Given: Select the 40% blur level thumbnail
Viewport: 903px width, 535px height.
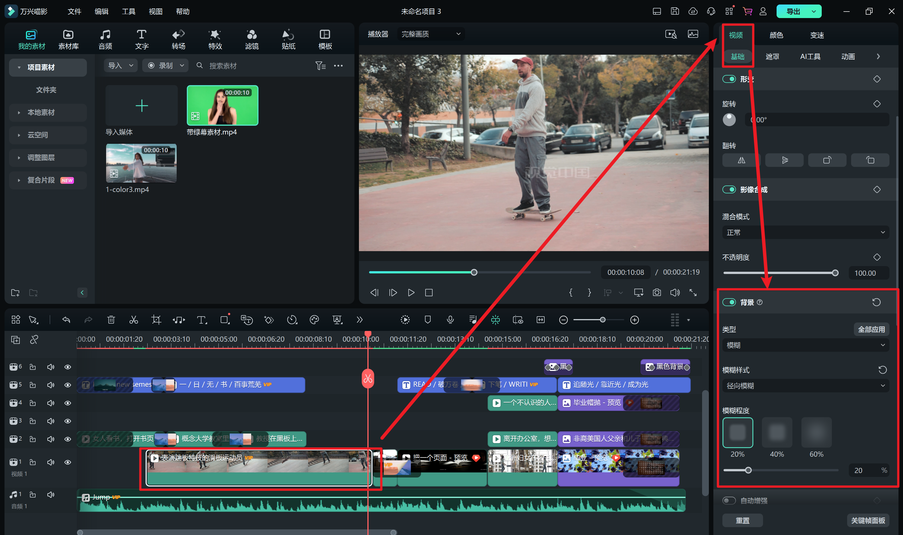Looking at the screenshot, I should tap(777, 432).
